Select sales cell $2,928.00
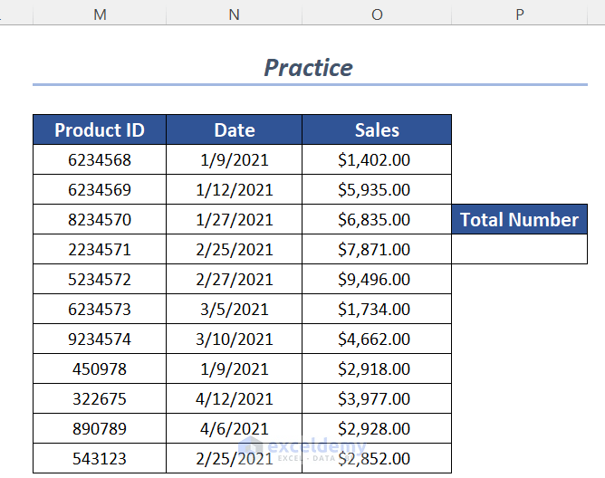Viewport: 605px width, 478px height. (377, 428)
